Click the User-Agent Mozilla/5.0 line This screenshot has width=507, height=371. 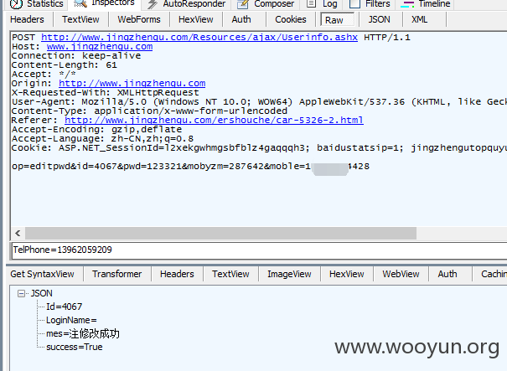tap(259, 102)
